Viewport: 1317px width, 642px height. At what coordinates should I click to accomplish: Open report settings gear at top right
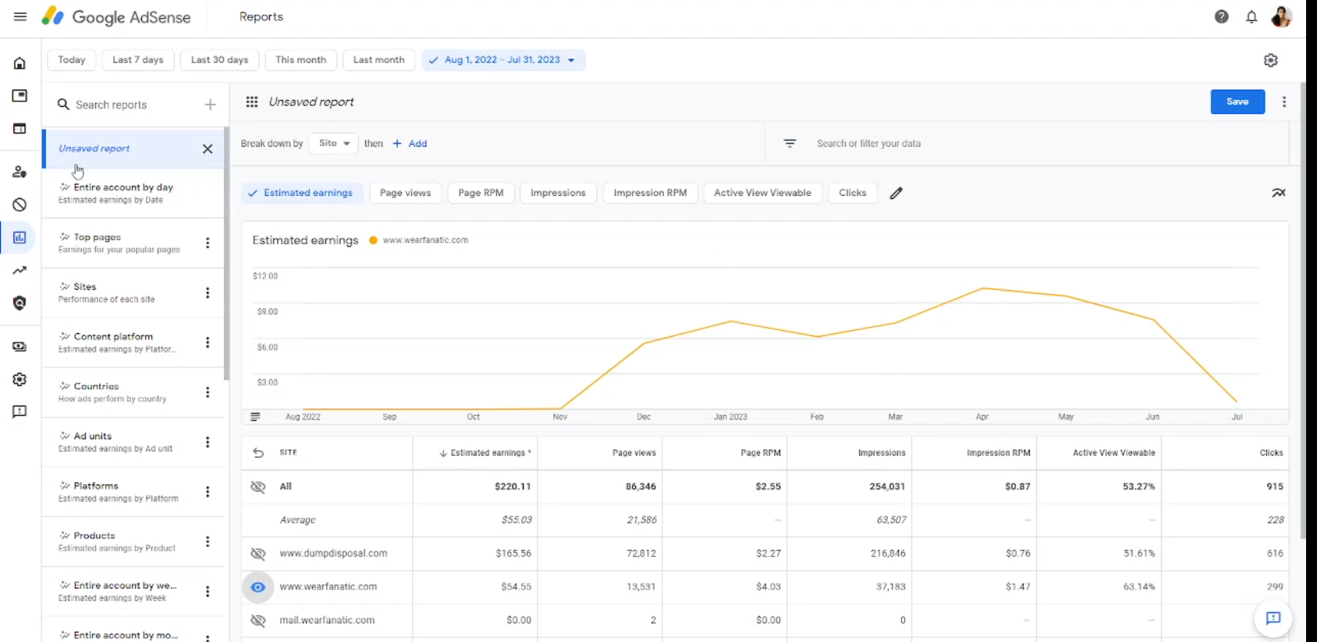pos(1271,60)
